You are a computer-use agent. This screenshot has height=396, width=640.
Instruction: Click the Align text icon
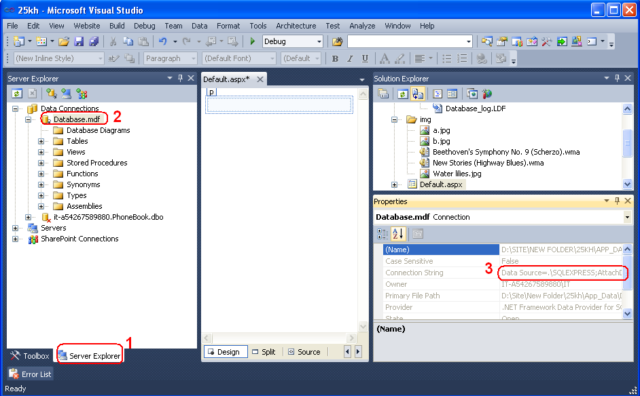click(x=420, y=59)
